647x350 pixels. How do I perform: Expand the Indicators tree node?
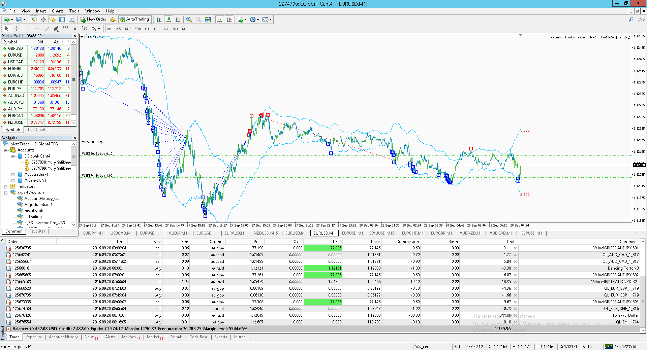(x=6, y=186)
